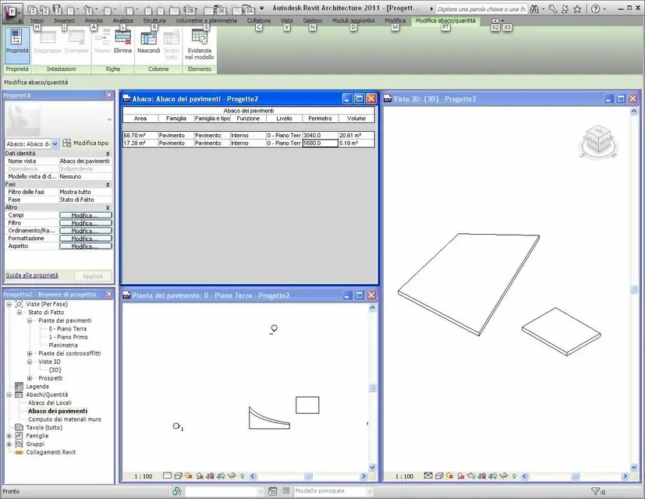
Task: Collapse the Fasi properties section
Action: pyautogui.click(x=108, y=184)
